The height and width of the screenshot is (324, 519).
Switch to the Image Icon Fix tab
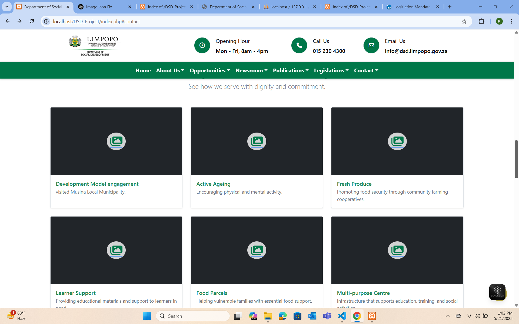pos(99,7)
